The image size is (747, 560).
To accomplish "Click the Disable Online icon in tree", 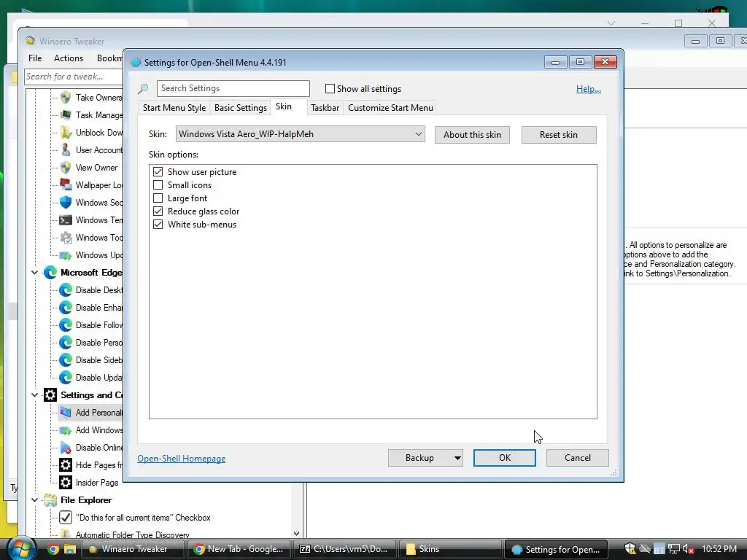I will tap(66, 448).
